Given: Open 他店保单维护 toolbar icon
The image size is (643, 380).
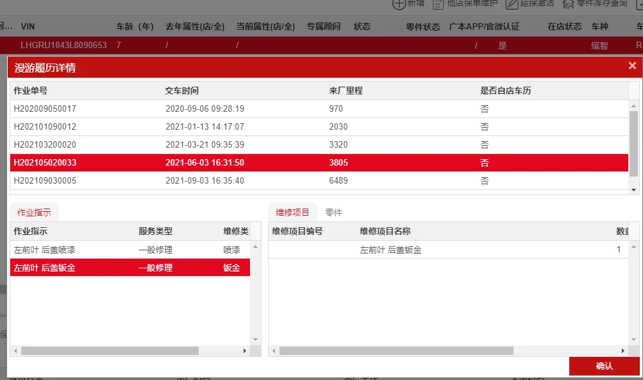Looking at the screenshot, I should tap(438, 4).
